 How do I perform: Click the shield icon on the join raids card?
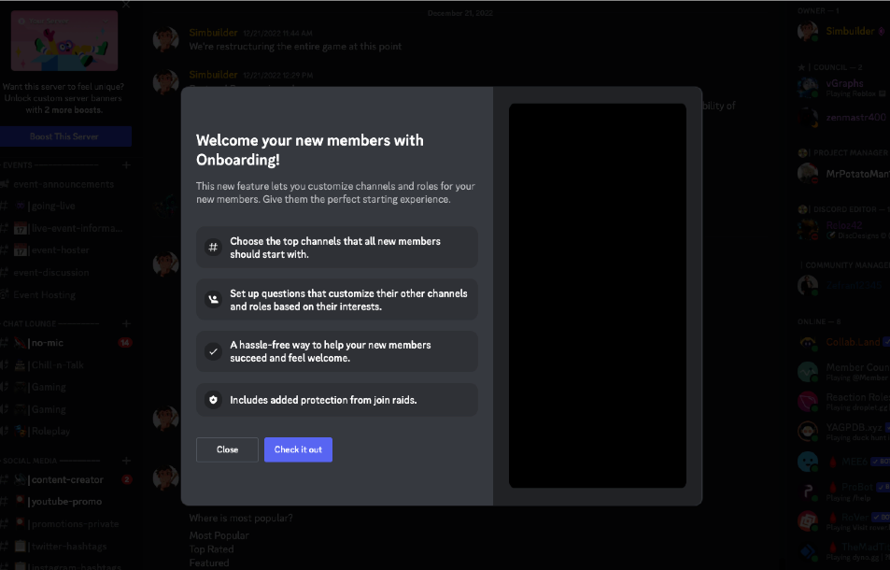click(212, 400)
